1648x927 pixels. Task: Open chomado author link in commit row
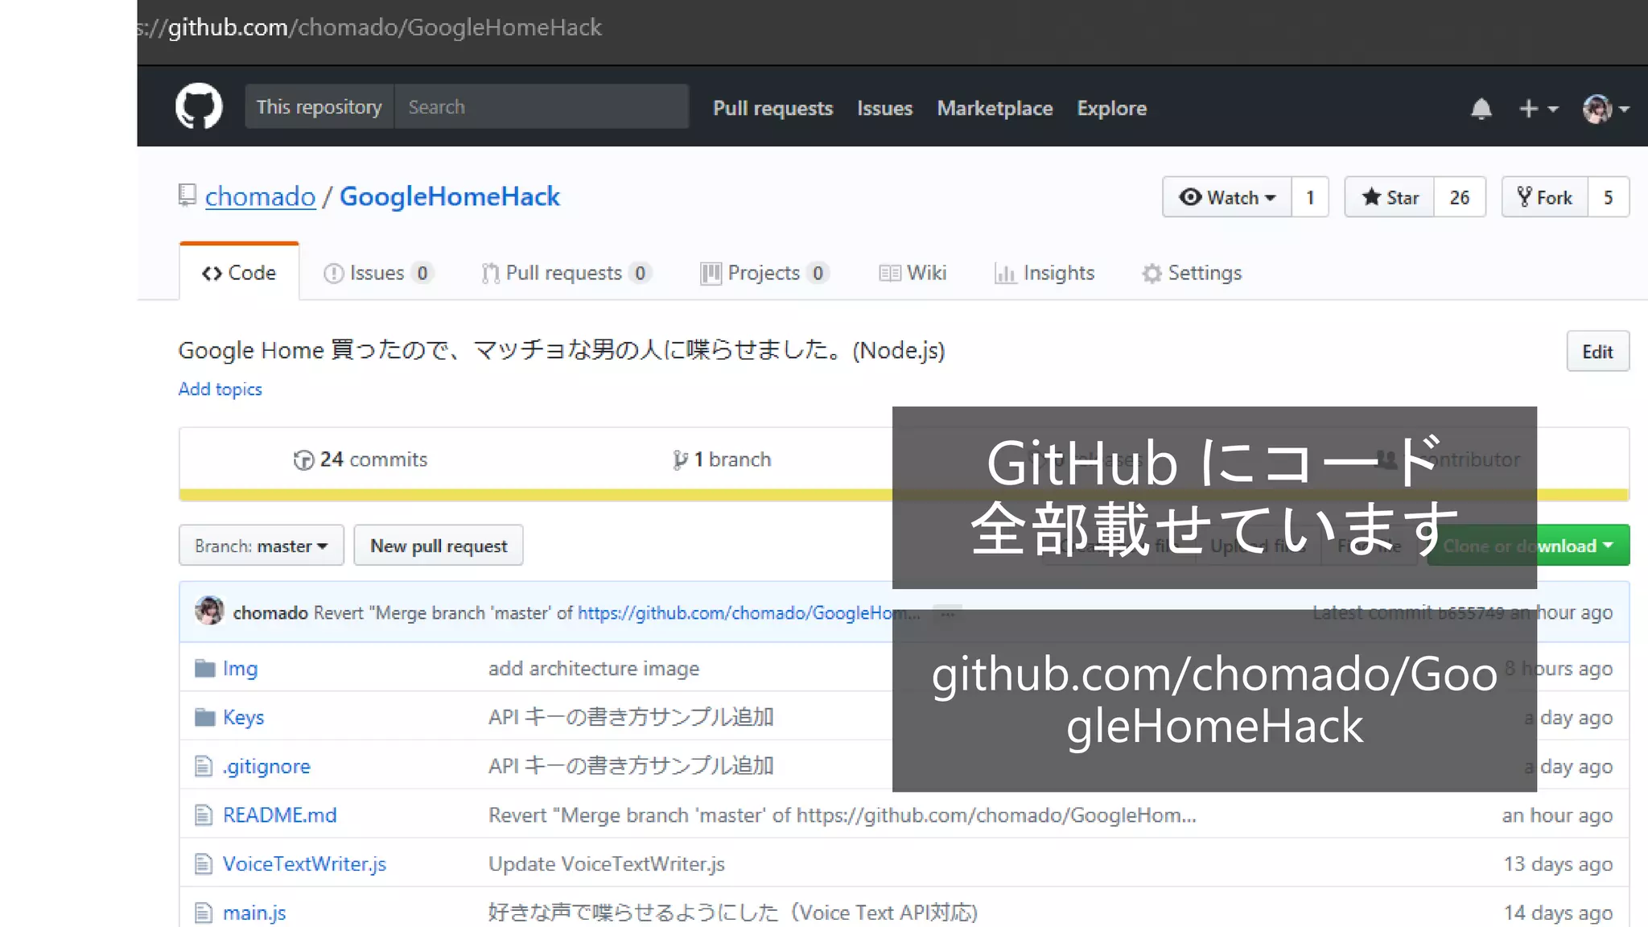tap(270, 612)
